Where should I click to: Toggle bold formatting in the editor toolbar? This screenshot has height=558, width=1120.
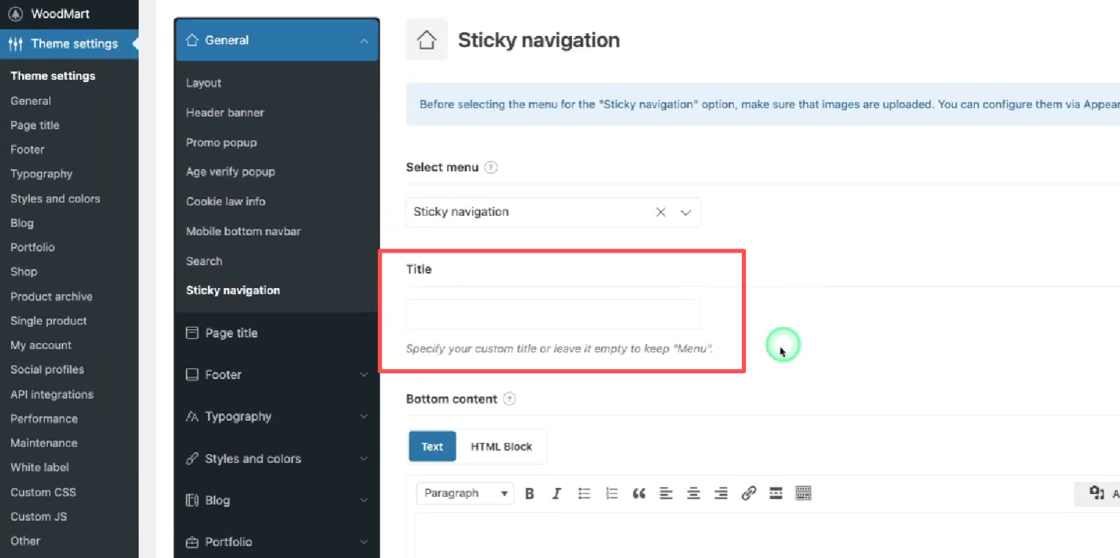pos(529,493)
